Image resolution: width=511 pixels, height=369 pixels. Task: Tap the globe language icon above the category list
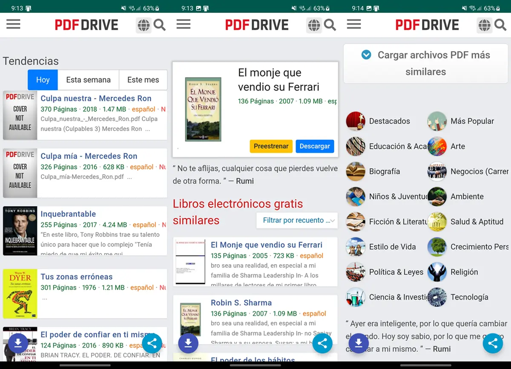tap(484, 25)
